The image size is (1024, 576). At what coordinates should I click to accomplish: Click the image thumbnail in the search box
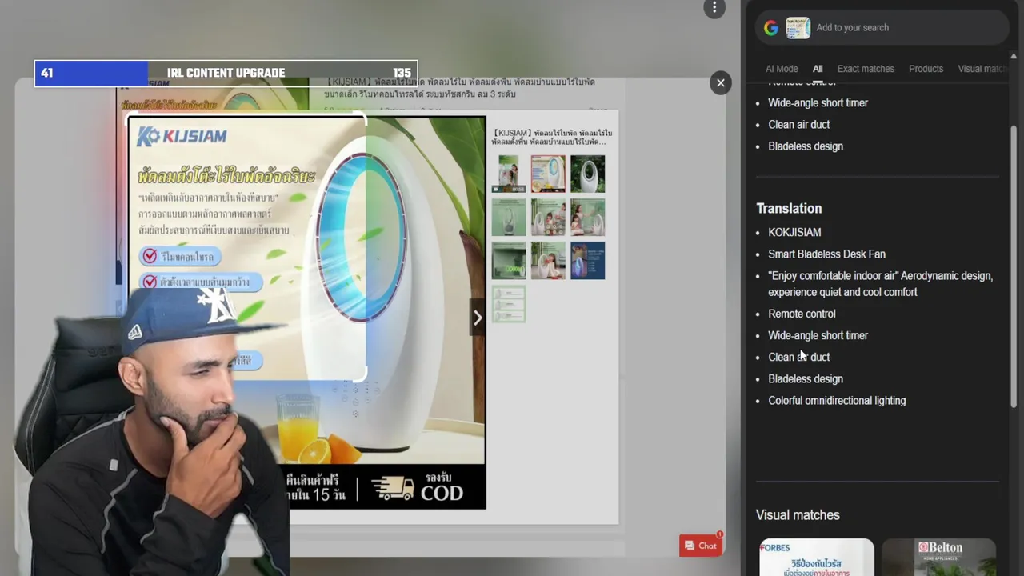coord(798,28)
